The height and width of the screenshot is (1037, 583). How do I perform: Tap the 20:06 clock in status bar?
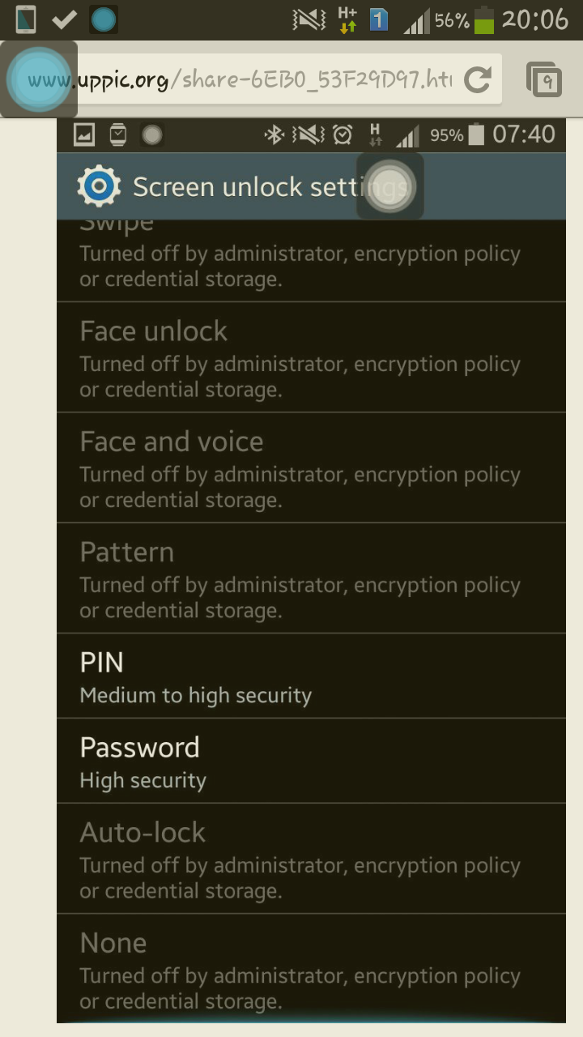click(x=535, y=19)
